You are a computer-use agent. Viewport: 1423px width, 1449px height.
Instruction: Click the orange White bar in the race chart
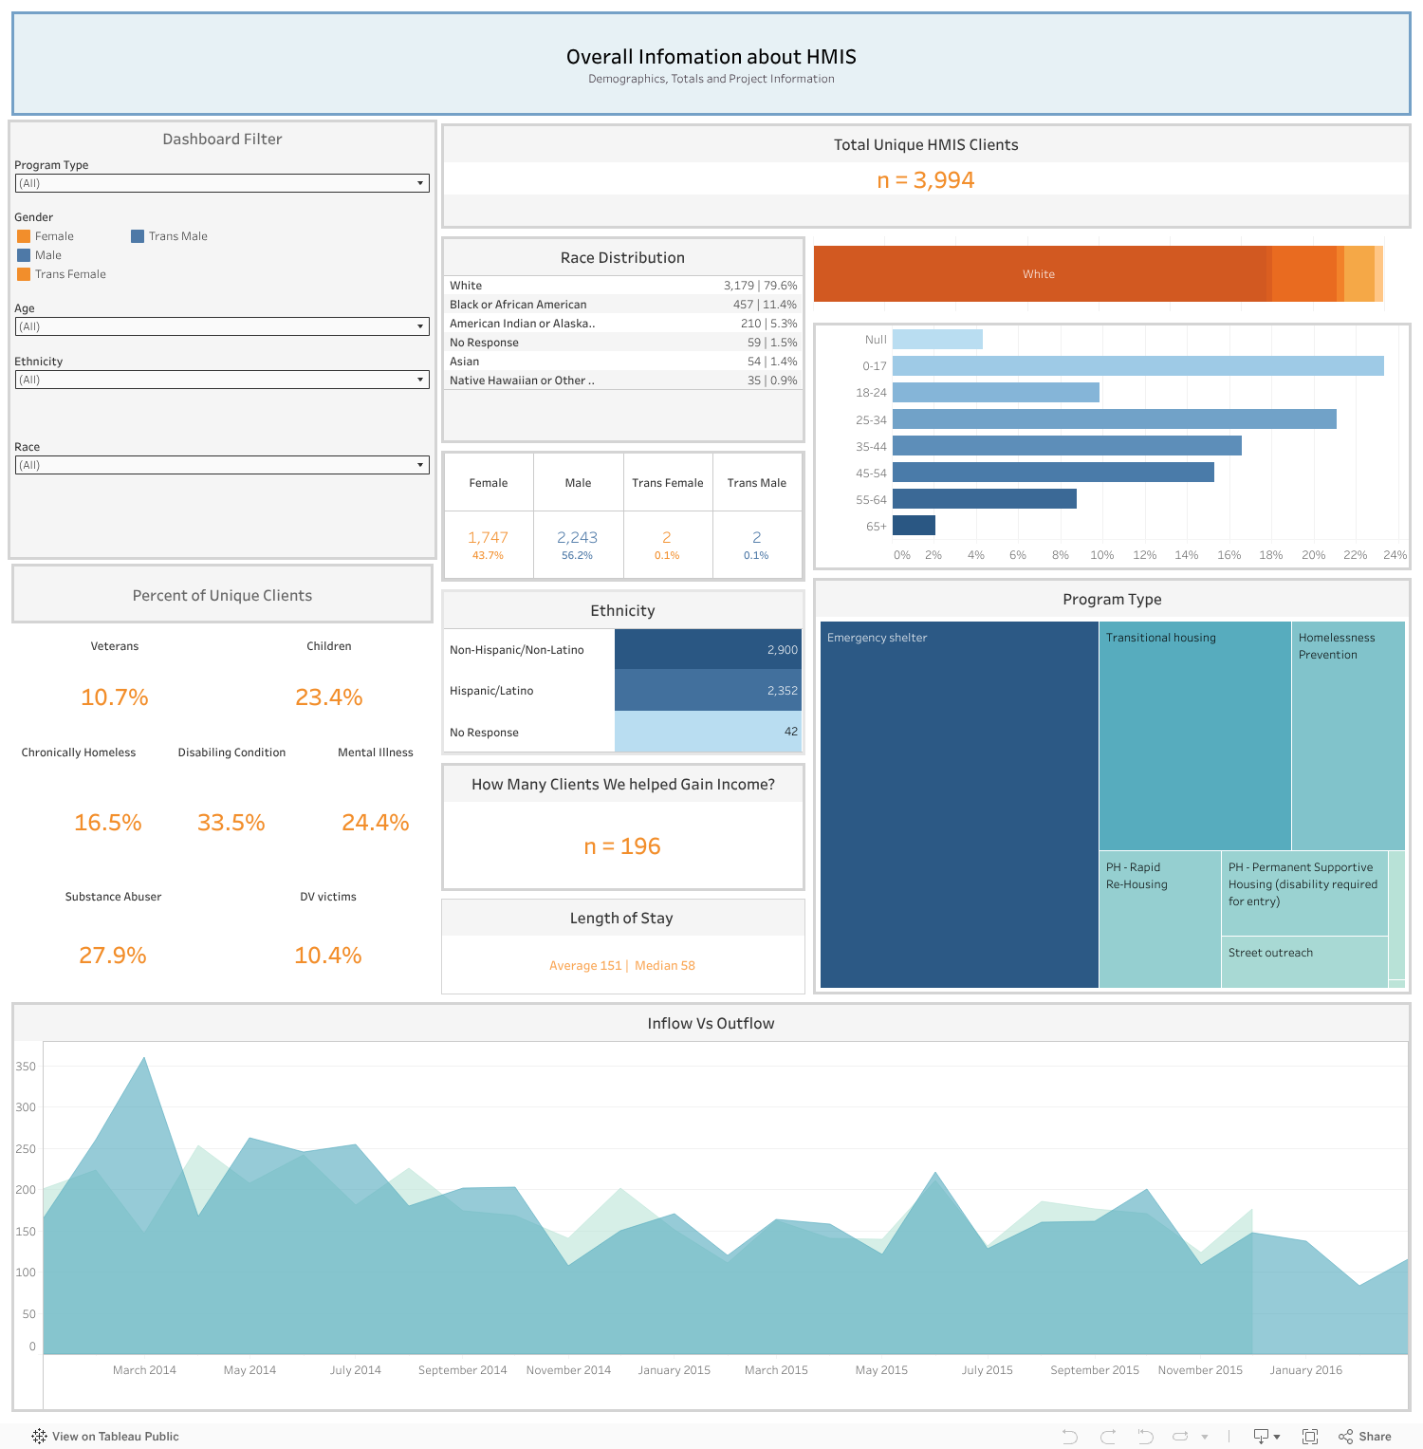click(1039, 273)
